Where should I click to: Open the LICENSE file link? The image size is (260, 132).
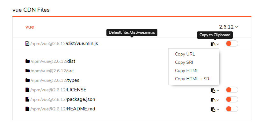(58, 90)
